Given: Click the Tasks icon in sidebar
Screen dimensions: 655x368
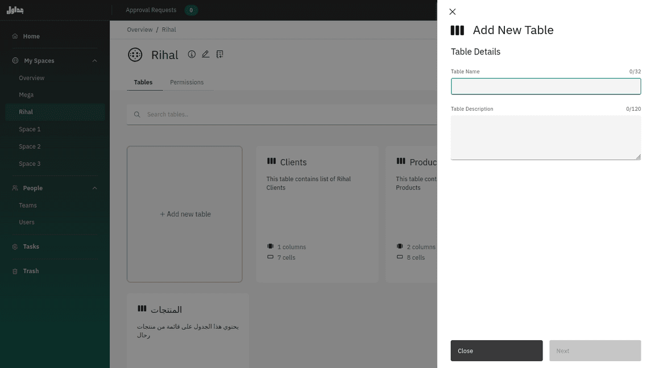Looking at the screenshot, I should [x=15, y=247].
